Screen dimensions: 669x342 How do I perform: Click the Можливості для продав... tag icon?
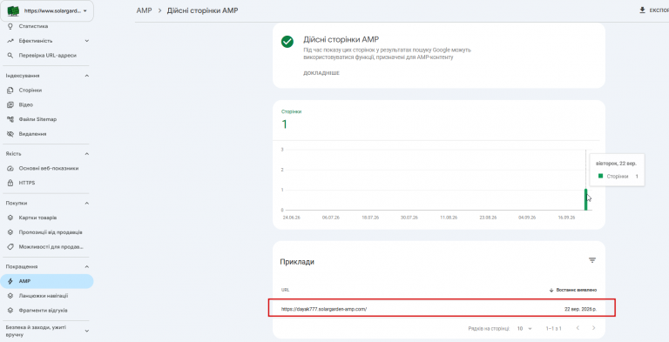(x=10, y=247)
